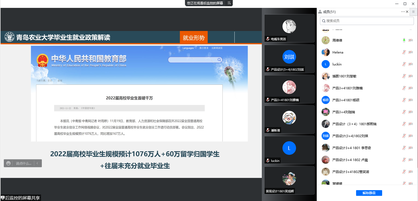Click the muted mic icon for 产品3+41801杨硕
The height and width of the screenshot is (201, 418).
click(x=404, y=100)
